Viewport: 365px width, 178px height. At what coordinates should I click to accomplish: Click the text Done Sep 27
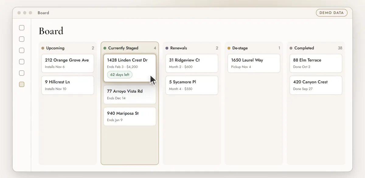click(x=303, y=89)
